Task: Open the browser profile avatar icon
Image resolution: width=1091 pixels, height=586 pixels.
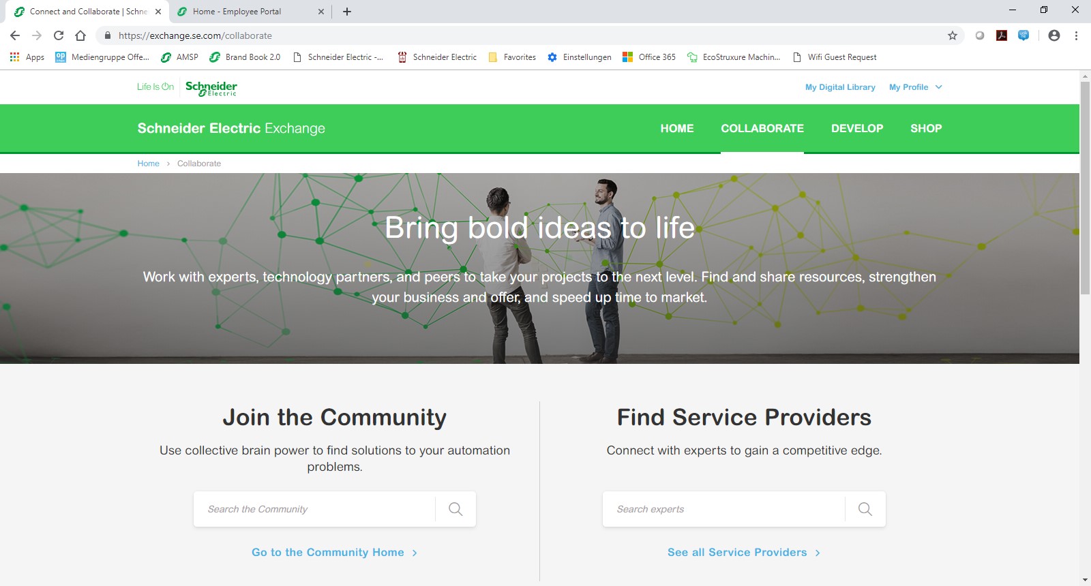Action: [x=1054, y=35]
